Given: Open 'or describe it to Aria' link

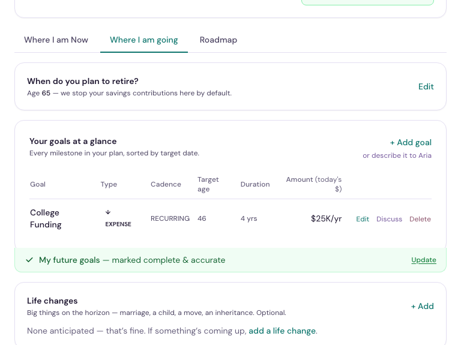Looking at the screenshot, I should (x=397, y=155).
